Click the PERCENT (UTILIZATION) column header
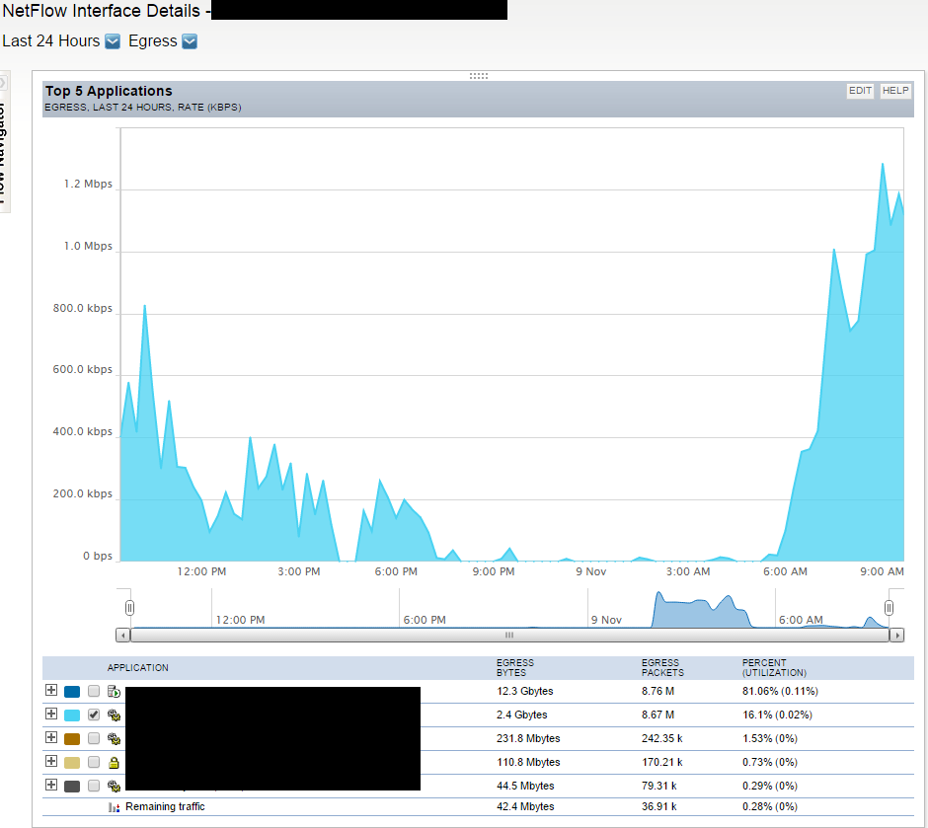 774,668
